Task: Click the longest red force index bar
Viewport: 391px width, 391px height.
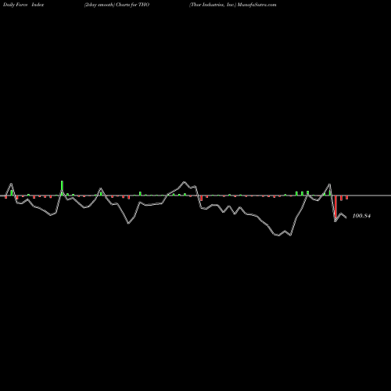Action: pos(335,207)
